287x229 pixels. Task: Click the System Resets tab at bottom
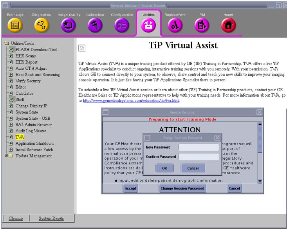click(51, 218)
